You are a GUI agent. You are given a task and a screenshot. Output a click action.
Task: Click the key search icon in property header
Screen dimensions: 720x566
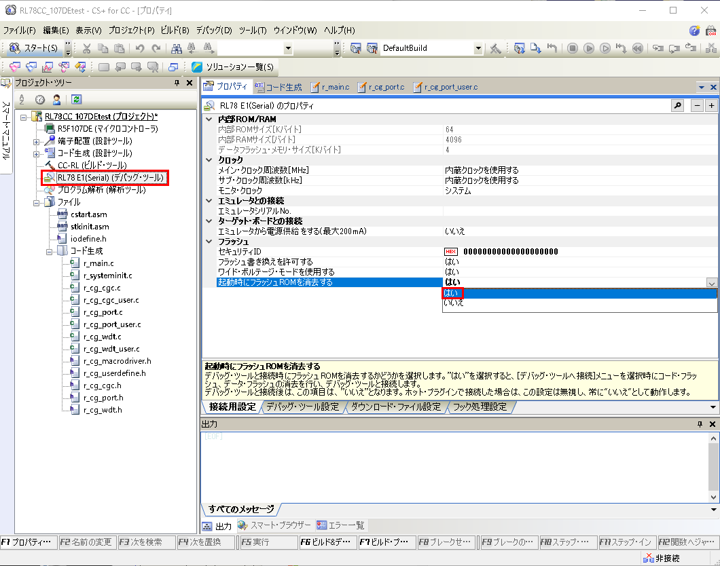[x=677, y=106]
